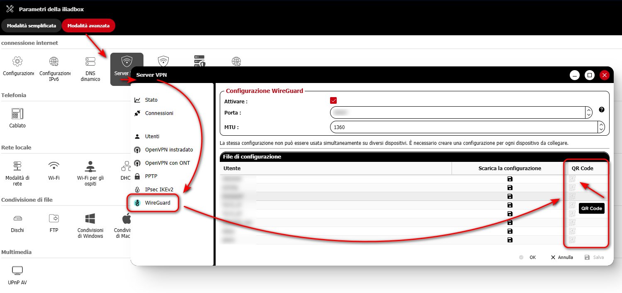622x293 pixels.
Task: Select the IPsec IKEv2 entry
Action: [x=159, y=189]
